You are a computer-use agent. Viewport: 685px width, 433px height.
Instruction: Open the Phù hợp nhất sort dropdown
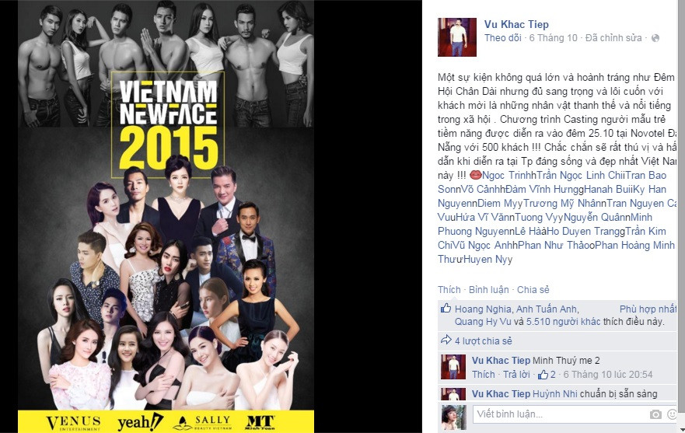648,309
